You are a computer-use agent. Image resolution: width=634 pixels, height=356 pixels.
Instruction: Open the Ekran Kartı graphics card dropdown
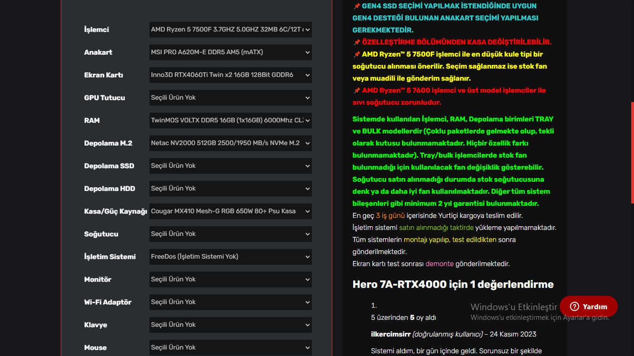tap(231, 75)
